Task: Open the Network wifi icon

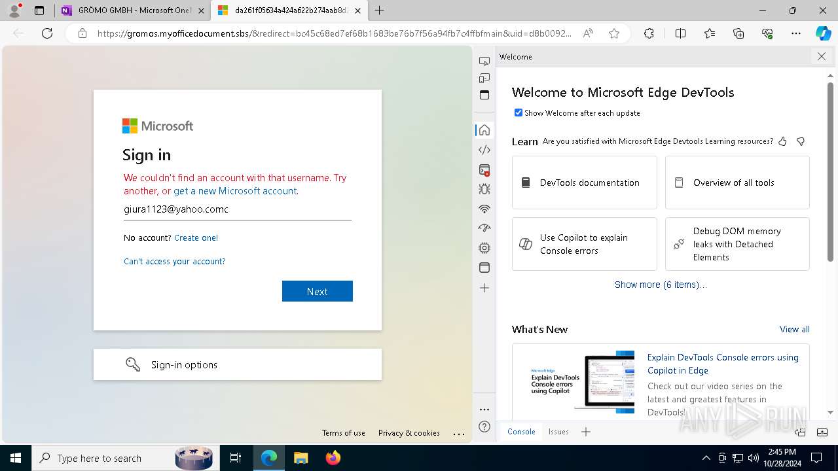Action: point(484,209)
